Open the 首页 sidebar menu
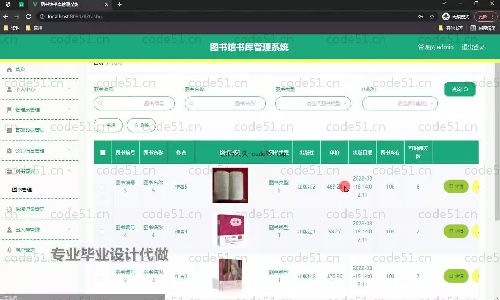 tap(39, 69)
